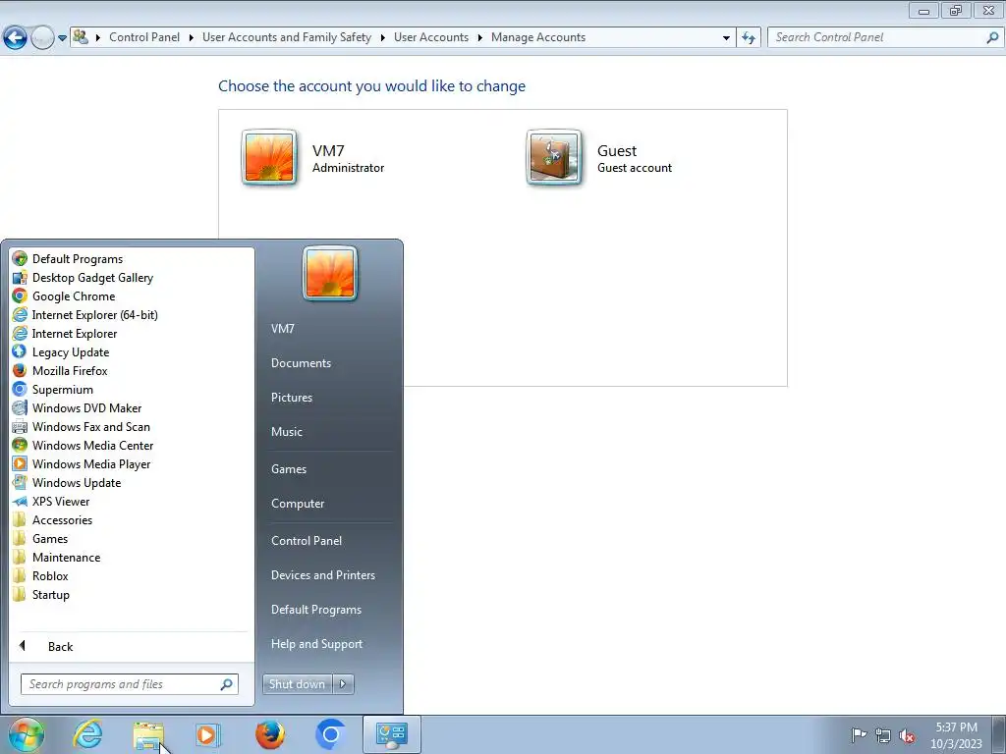Click the search magnifier icon in Control Panel
Image resolution: width=1006 pixels, height=754 pixels.
992,38
